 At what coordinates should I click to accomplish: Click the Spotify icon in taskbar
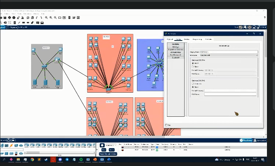81,160
